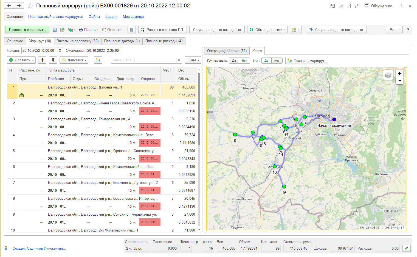This screenshot has width=417, height=257.
Task: Set grouping toggle to Да
Action: coord(234,61)
